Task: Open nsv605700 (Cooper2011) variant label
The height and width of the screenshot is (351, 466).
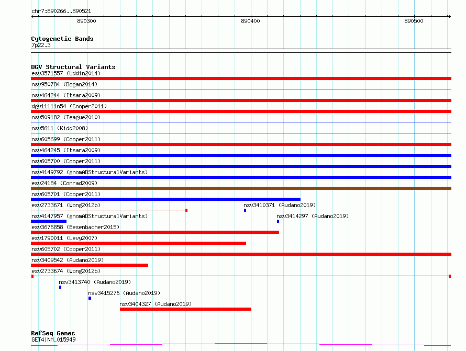Action: [66, 161]
